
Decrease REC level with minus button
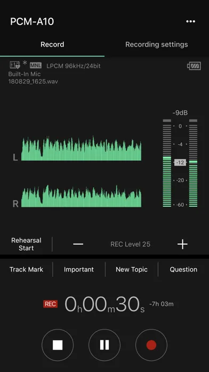point(78,244)
